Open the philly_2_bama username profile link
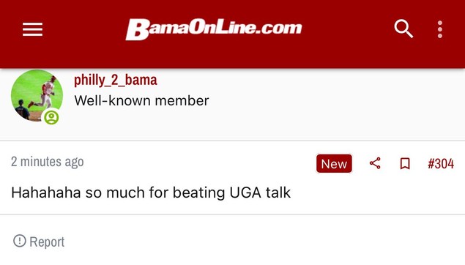The image size is (465, 265). (116, 80)
